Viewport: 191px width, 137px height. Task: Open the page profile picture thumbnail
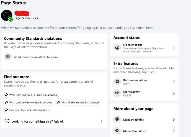click(x=6, y=15)
